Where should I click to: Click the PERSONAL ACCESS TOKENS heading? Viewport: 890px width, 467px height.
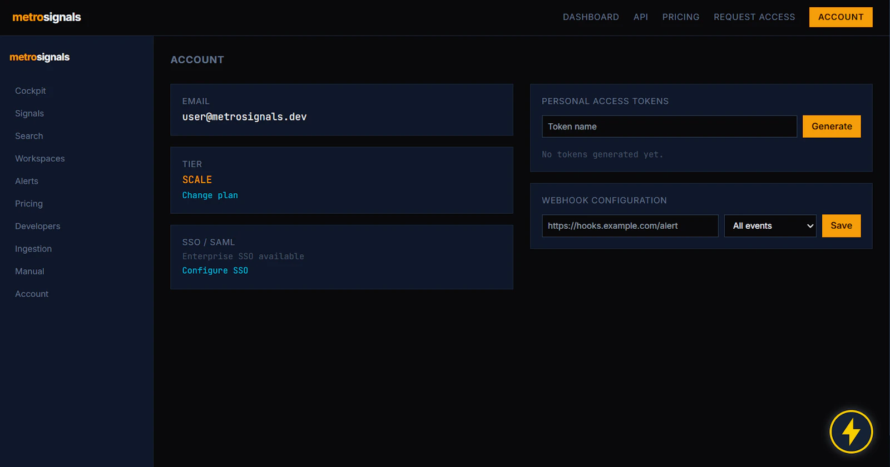click(605, 101)
